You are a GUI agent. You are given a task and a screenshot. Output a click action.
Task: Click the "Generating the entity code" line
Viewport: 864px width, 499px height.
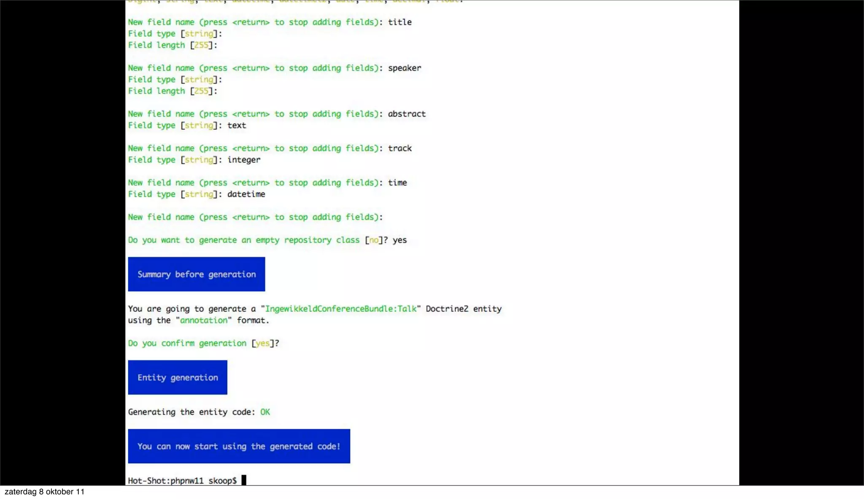191,412
